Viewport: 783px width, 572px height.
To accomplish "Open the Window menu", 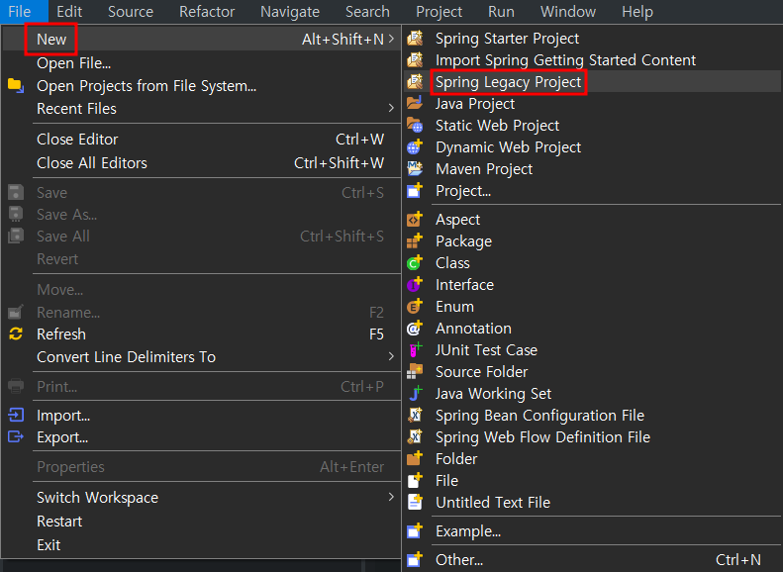I will tap(568, 12).
